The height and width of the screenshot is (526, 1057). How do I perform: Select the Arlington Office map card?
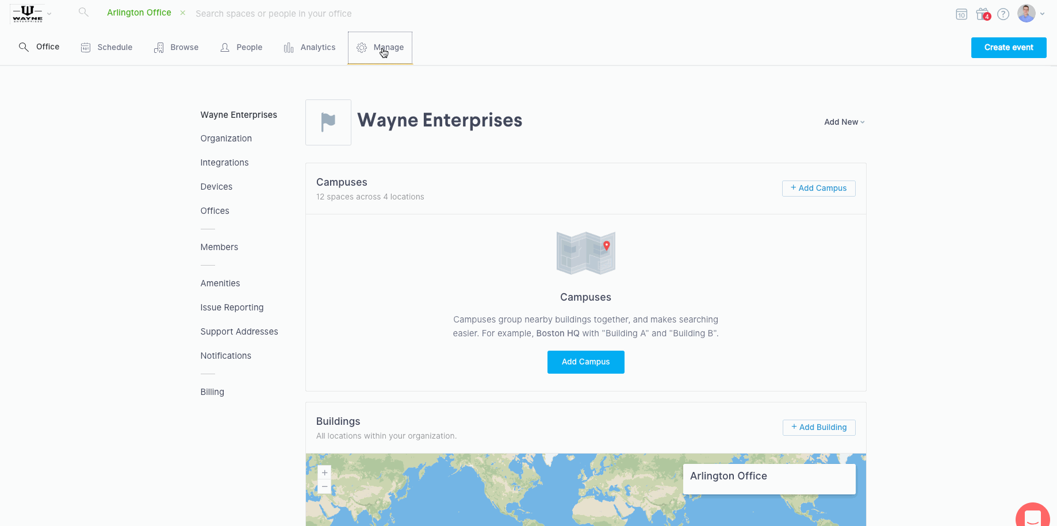point(769,479)
